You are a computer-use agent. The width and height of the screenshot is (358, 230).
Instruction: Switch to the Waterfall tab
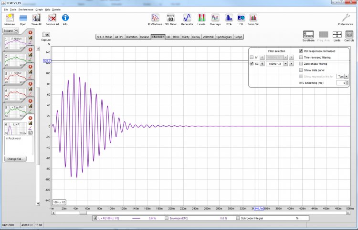[x=208, y=37]
